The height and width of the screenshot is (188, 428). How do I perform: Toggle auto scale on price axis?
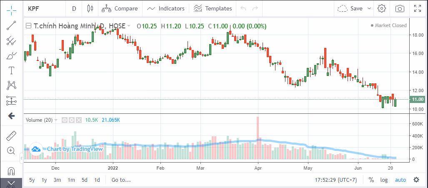tap(400, 180)
